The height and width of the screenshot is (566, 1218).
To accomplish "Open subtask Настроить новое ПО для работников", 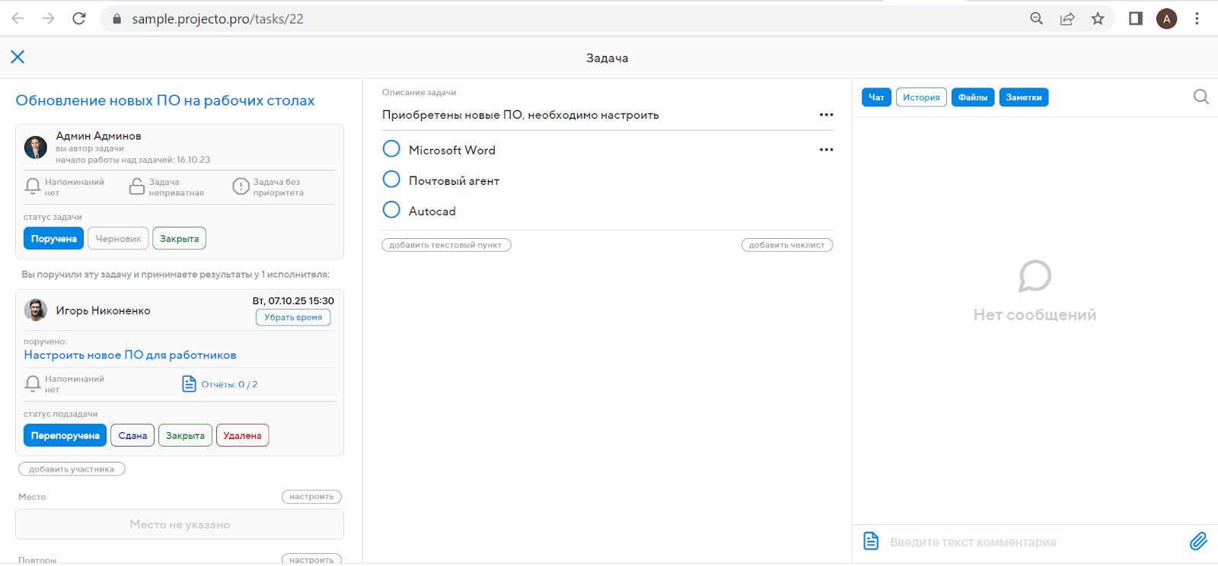I will click(x=130, y=355).
